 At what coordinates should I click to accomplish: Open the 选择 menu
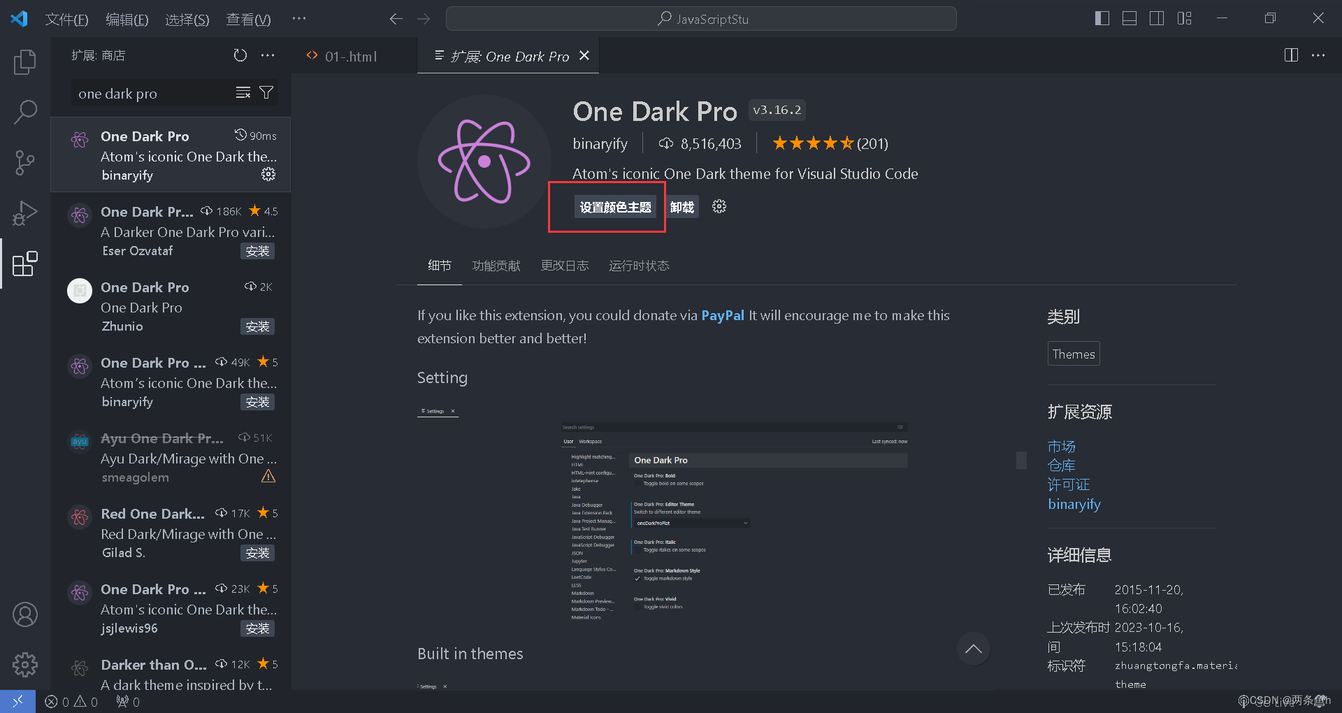click(x=187, y=19)
